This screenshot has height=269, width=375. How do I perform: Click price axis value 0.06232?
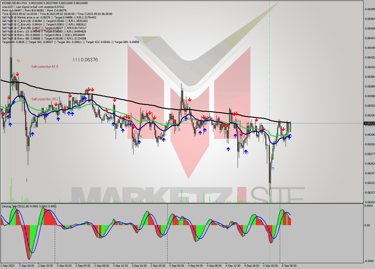click(x=369, y=183)
